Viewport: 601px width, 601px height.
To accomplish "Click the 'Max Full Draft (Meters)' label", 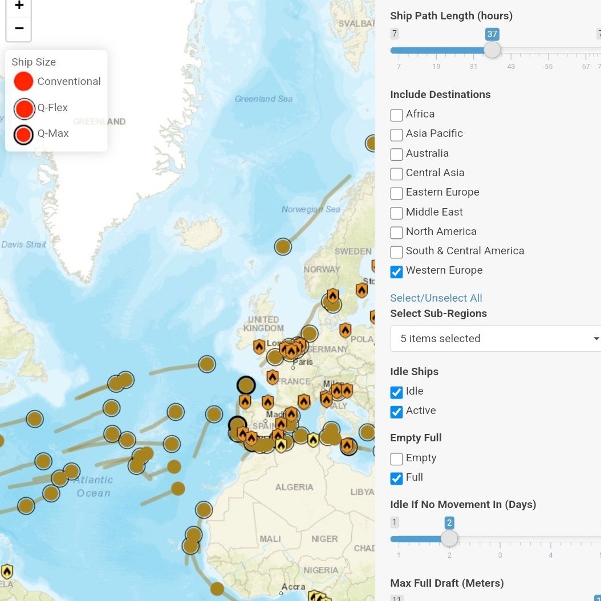I will point(447,583).
